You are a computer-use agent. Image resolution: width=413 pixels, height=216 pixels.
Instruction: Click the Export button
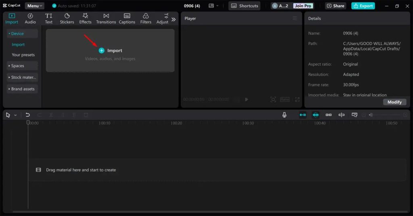coord(363,6)
